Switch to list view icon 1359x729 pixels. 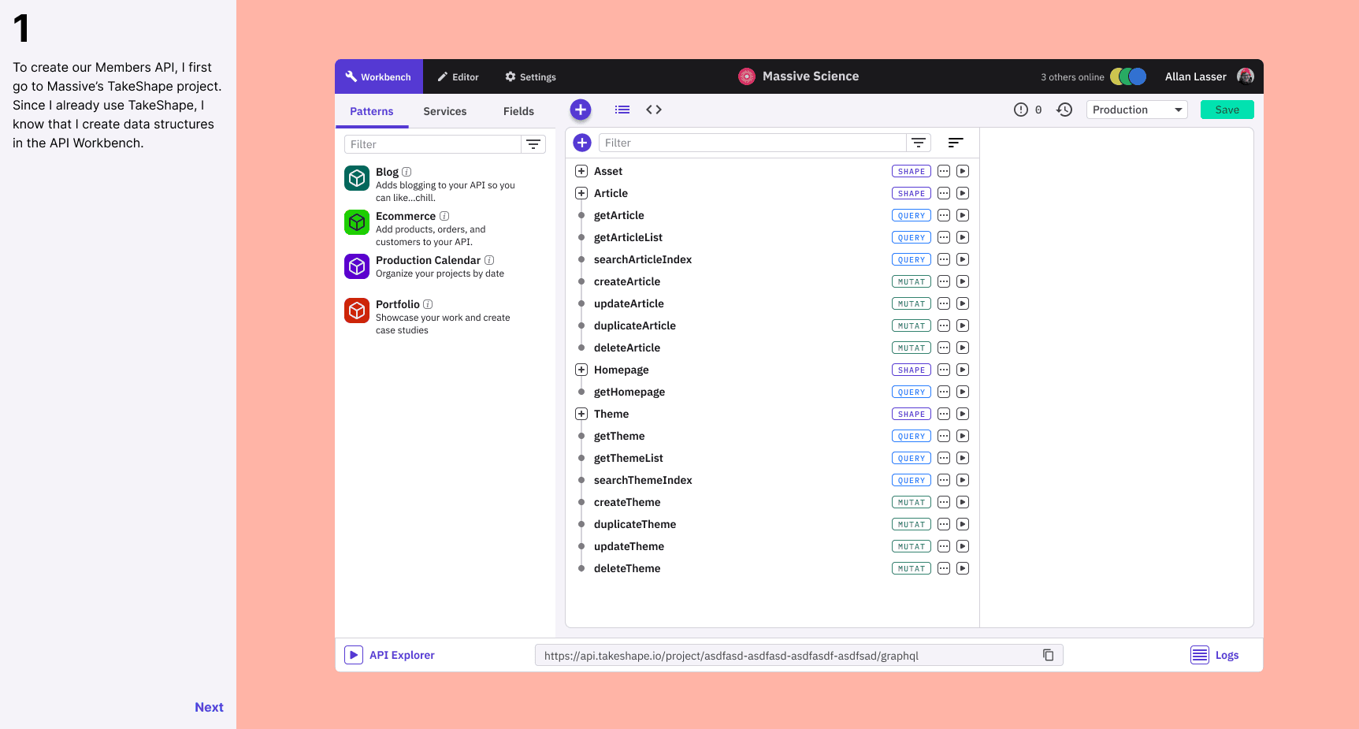point(622,110)
